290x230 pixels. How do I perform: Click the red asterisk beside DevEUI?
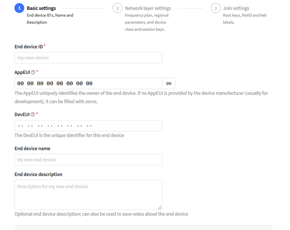[x=37, y=113]
